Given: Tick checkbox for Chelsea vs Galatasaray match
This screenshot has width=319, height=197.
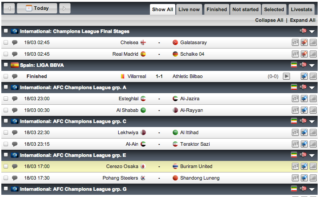Looking at the screenshot, I should pyautogui.click(x=6, y=43).
